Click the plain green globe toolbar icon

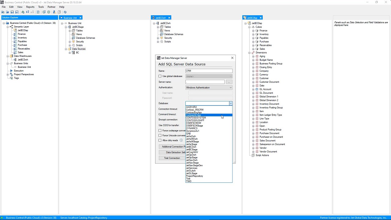pos(49,12)
